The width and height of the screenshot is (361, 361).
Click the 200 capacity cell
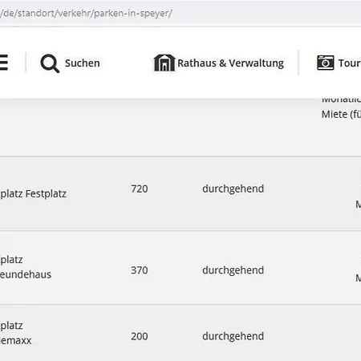point(140,336)
